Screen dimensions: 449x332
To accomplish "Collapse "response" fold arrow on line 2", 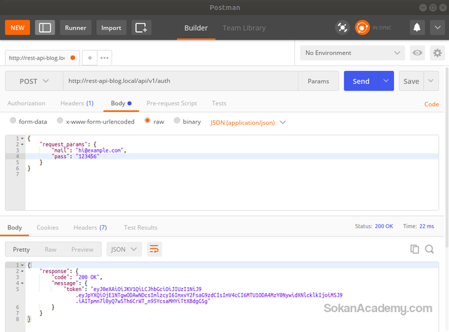I will tap(22, 271).
